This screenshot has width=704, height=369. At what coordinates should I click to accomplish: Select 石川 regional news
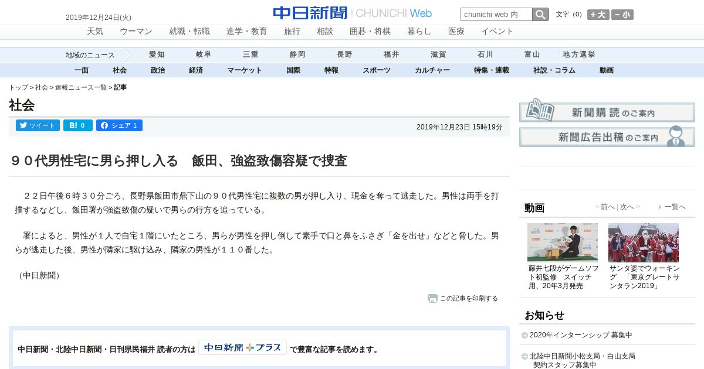click(x=485, y=54)
